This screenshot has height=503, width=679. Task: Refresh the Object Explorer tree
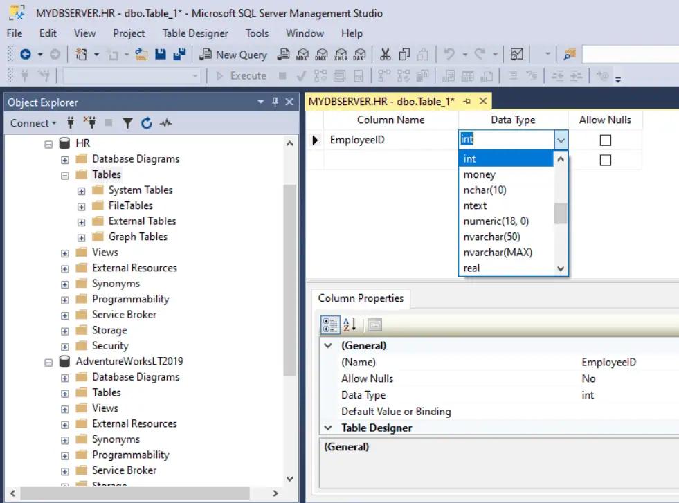coord(145,123)
